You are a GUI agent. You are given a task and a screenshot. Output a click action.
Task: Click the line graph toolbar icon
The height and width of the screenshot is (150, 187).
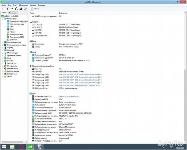tap(26, 9)
